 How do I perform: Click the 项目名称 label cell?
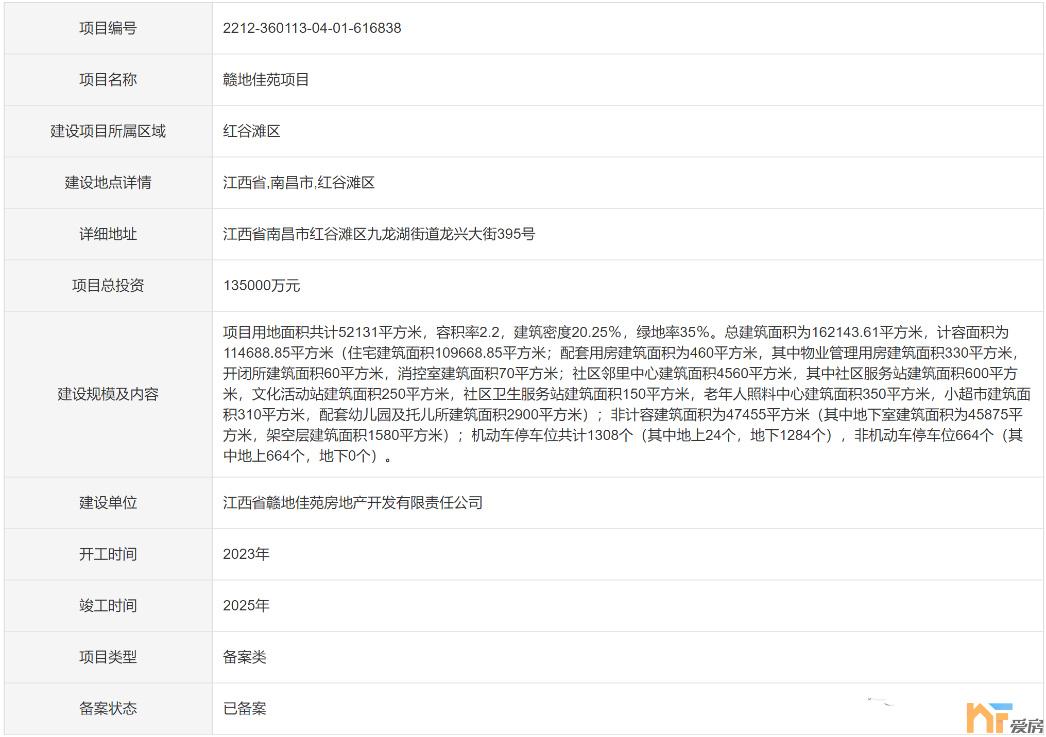[x=108, y=80]
